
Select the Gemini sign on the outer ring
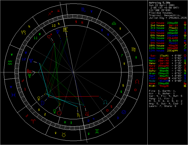(x=97, y=131)
